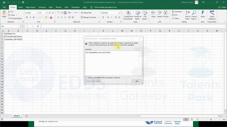Open the Clear dropdown in Editing group
Image resolution: width=227 pixels, height=127 pixels.
pos(176,18)
